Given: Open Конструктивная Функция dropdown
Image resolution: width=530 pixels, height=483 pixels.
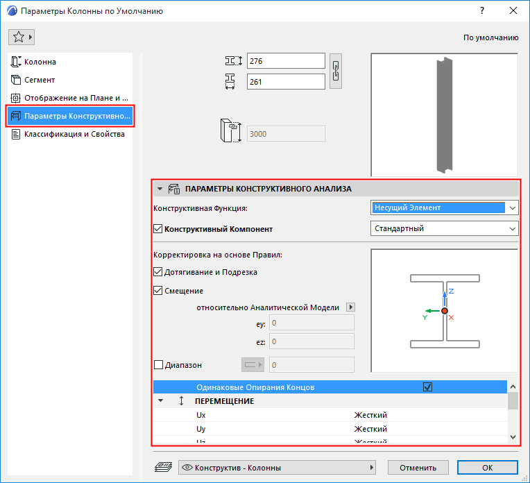Looking at the screenshot, I should [444, 207].
